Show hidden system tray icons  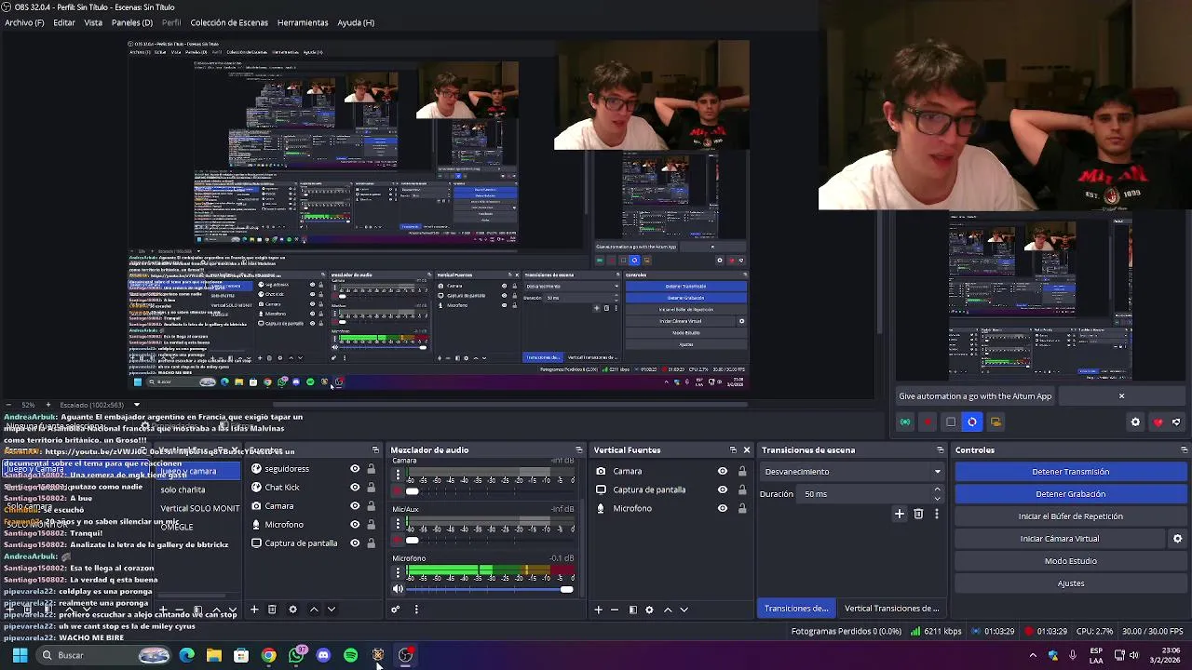(x=1032, y=655)
